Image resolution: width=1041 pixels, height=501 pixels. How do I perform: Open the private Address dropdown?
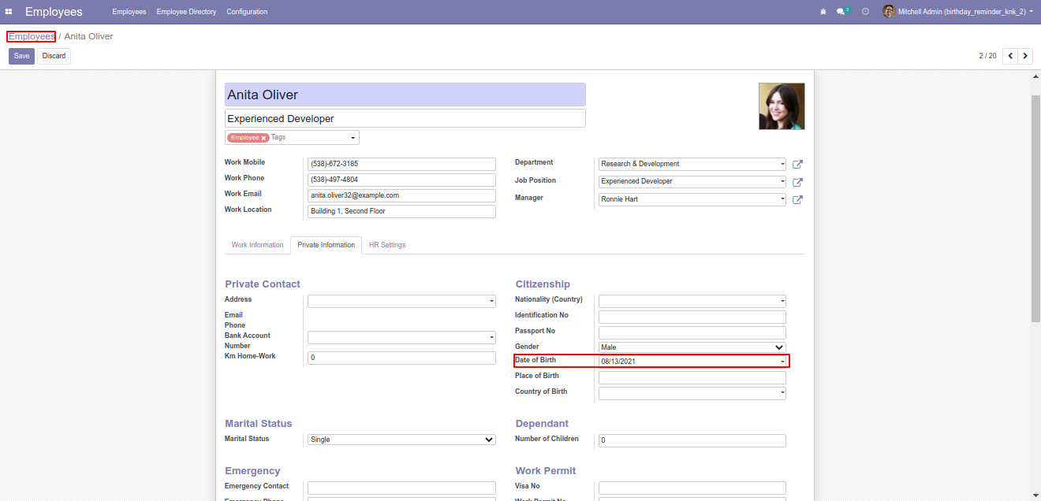click(401, 301)
